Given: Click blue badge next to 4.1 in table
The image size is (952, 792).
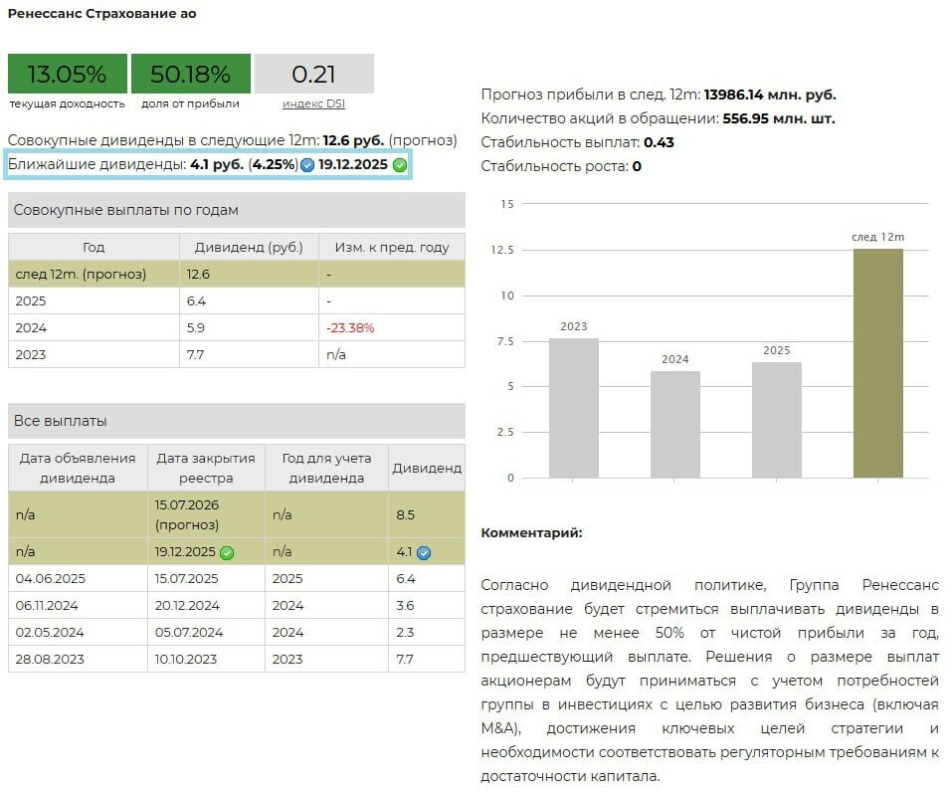Looking at the screenshot, I should coord(424,552).
